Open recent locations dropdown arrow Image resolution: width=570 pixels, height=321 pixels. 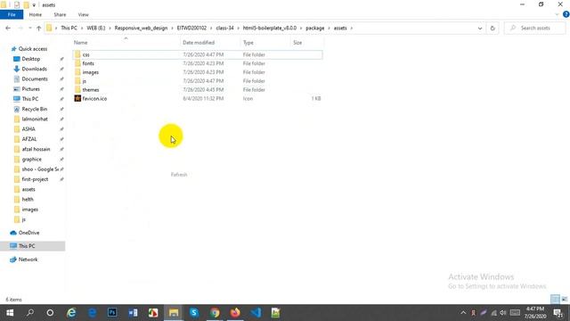click(x=29, y=28)
